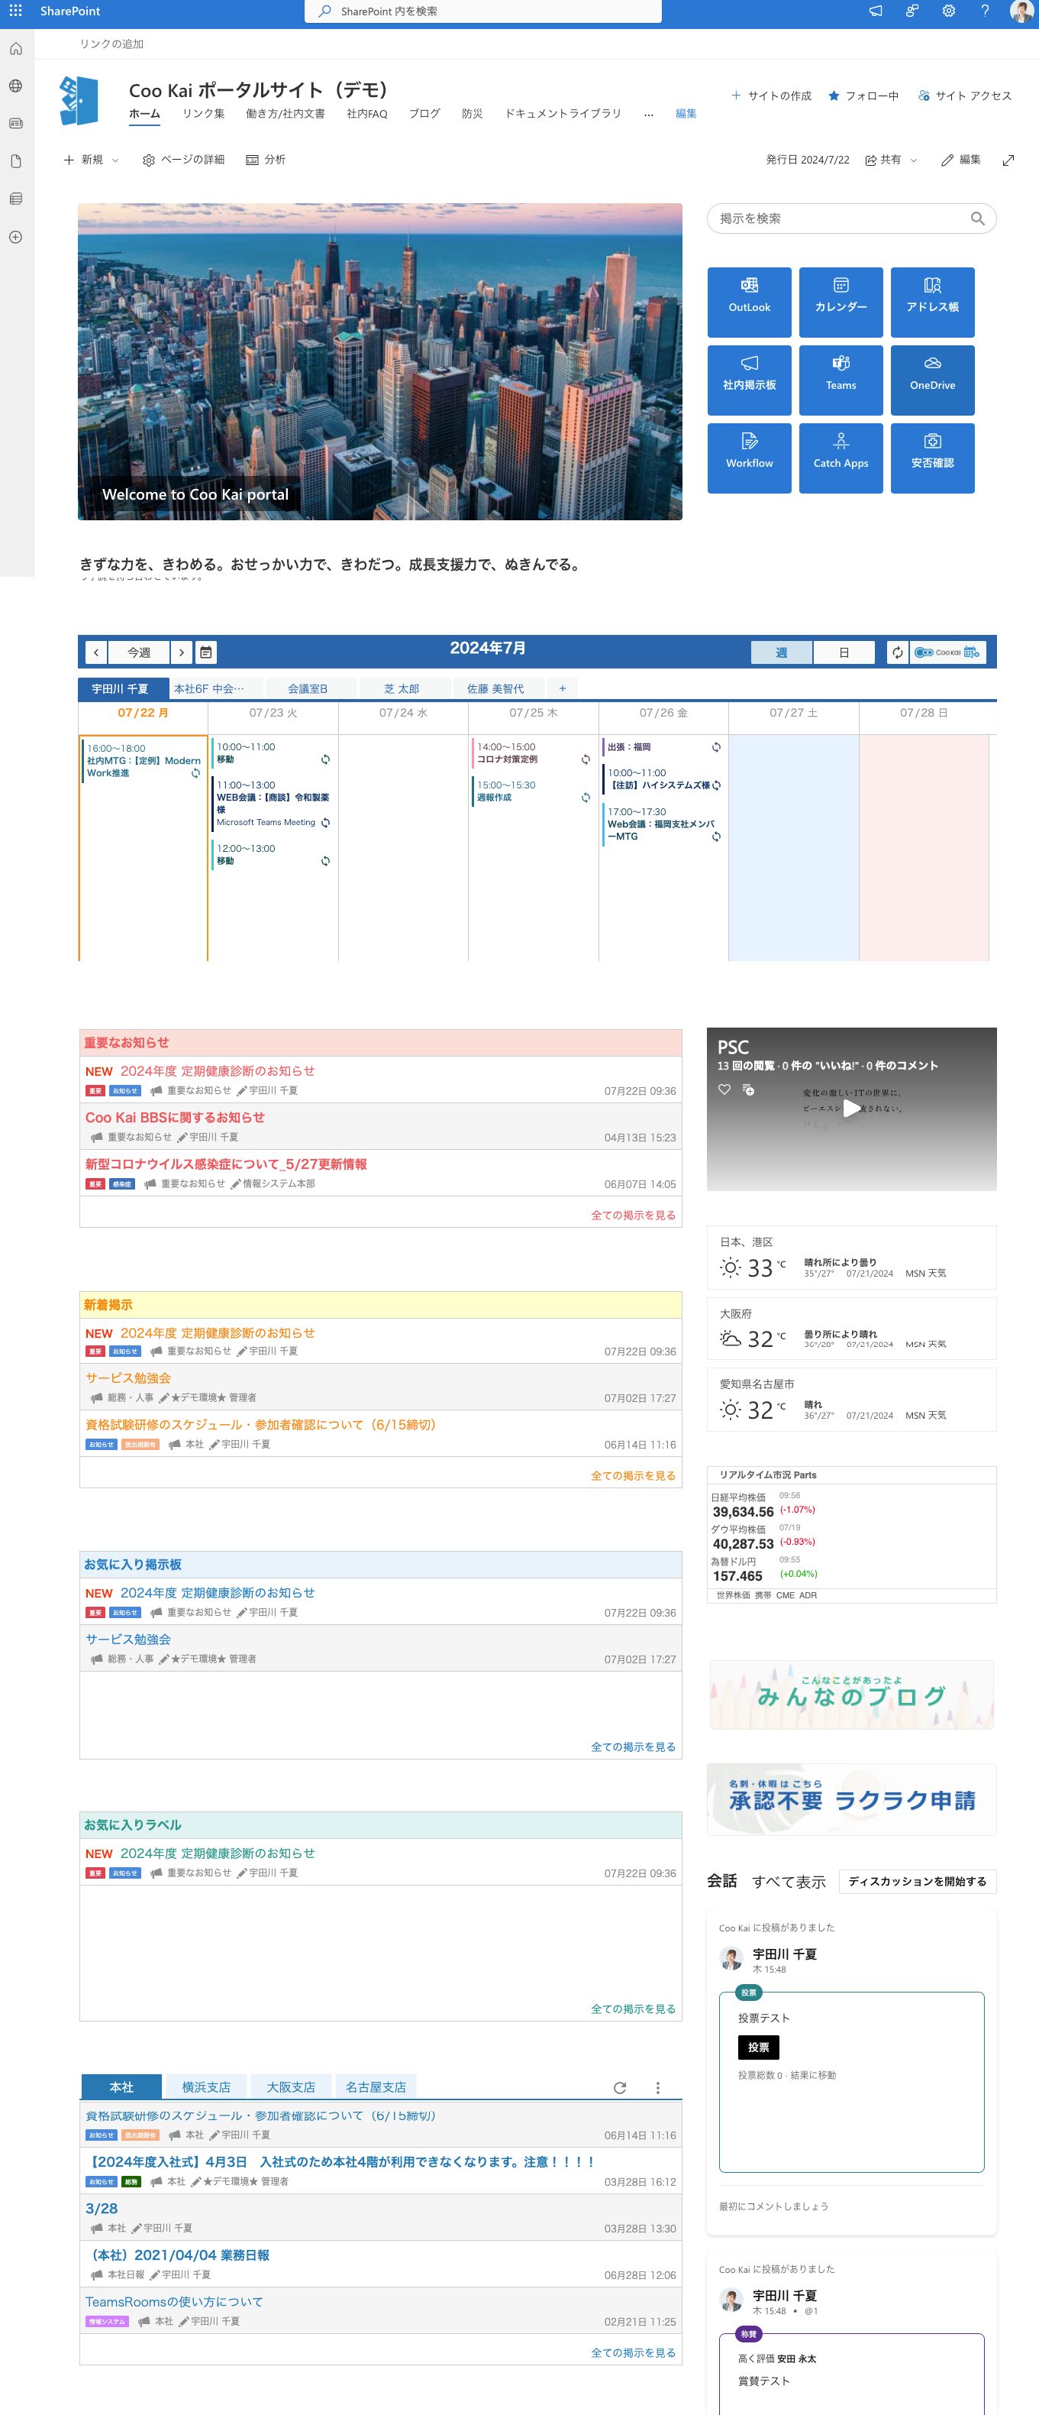Screen dimensions: 1039x2415
Task: Open the アドレス帳 tile
Action: coord(932,302)
